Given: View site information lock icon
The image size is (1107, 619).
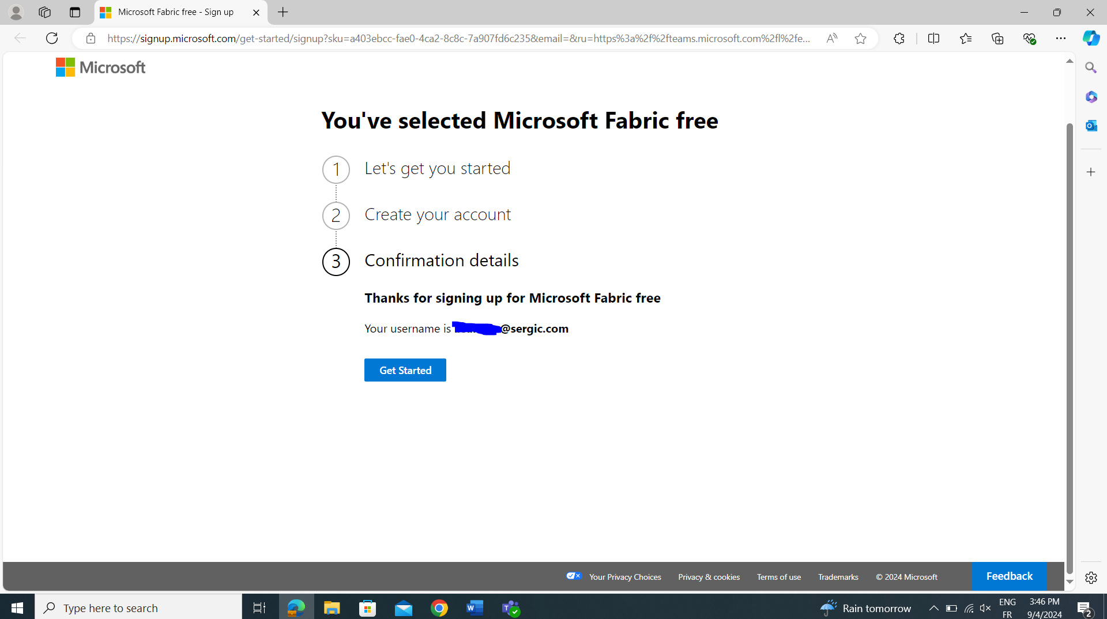Looking at the screenshot, I should 91,38.
